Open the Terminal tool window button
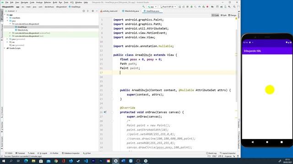This screenshot has width=293, height=164. click(x=20, y=153)
